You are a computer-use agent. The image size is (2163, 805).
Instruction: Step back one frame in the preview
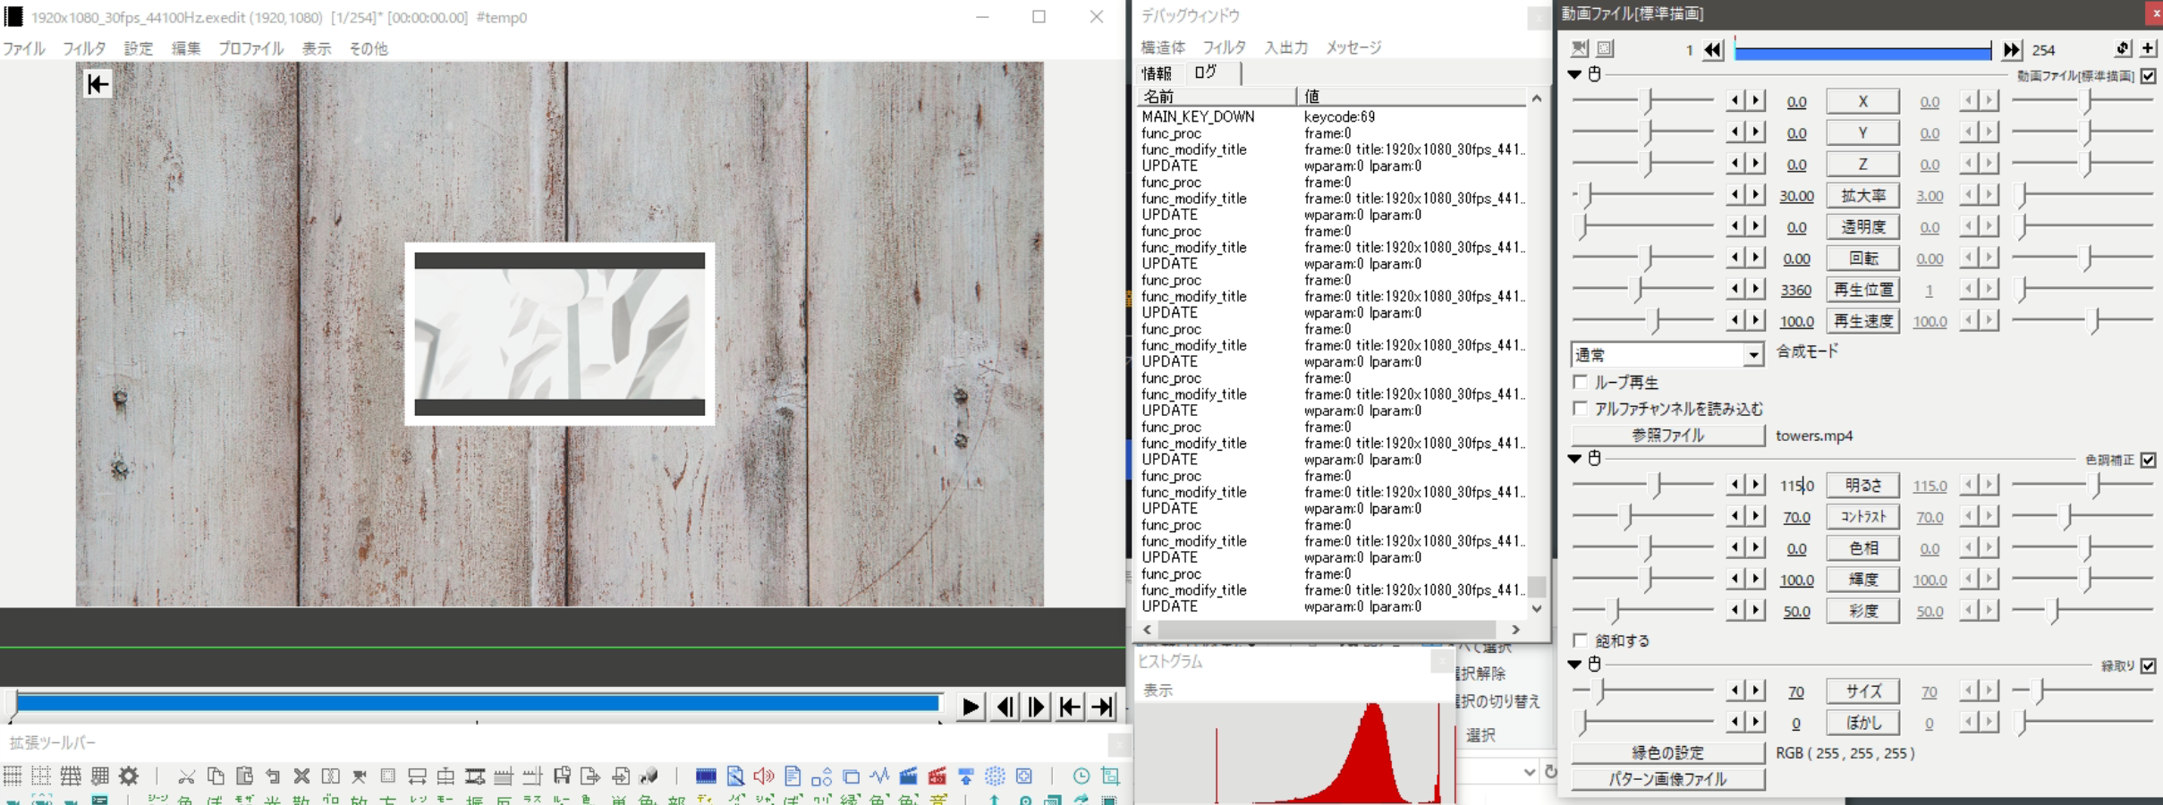click(x=1004, y=707)
